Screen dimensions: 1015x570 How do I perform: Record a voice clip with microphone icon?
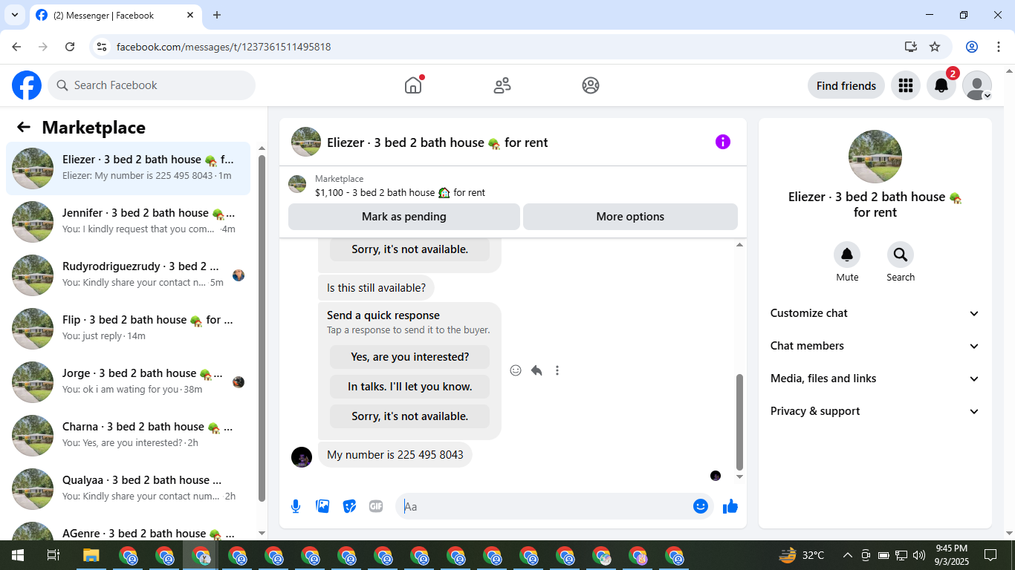[x=296, y=506]
